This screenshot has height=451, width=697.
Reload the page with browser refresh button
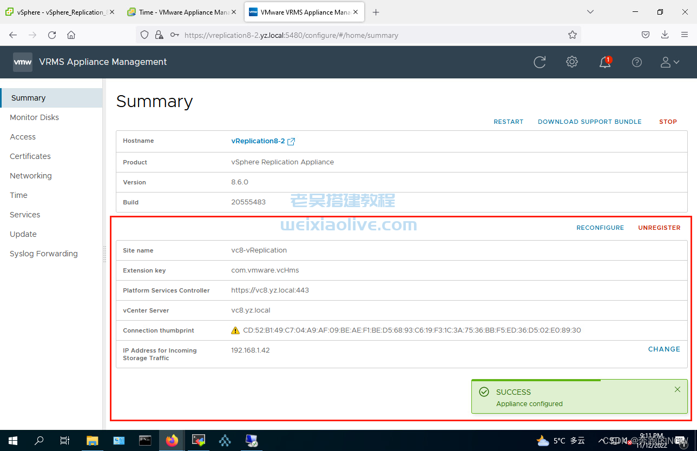click(52, 35)
